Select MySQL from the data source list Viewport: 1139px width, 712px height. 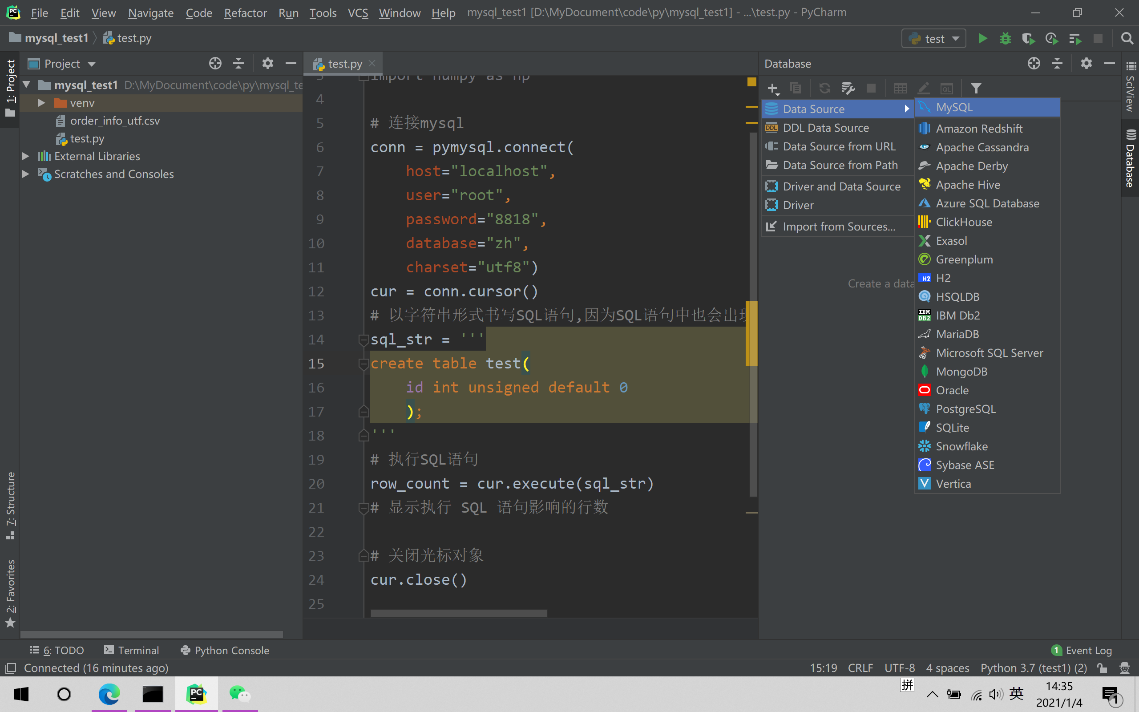pos(986,107)
